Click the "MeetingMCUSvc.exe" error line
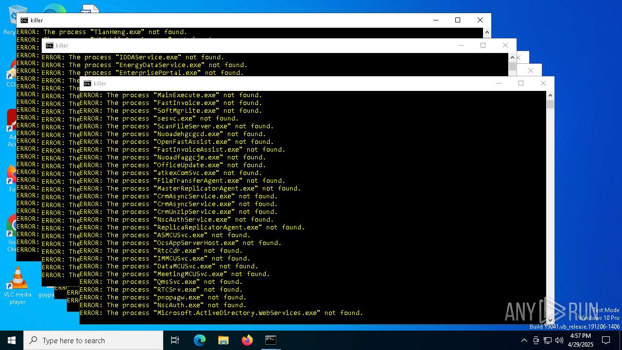This screenshot has height=350, width=622. tap(175, 274)
